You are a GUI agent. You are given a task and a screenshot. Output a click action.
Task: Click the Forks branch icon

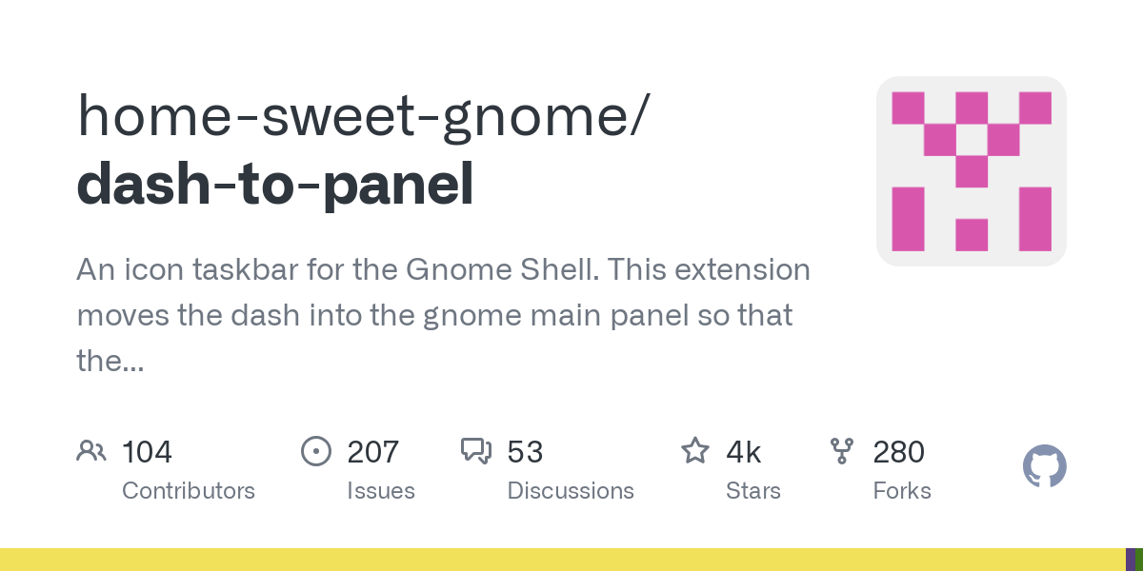click(842, 451)
